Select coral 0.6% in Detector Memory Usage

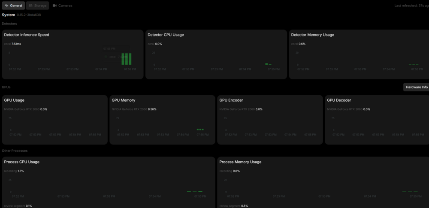coord(298,44)
